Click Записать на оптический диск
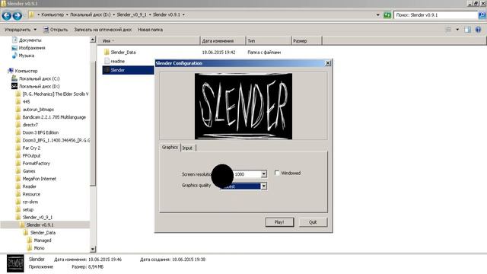The height and width of the screenshot is (274, 487). coord(103,30)
